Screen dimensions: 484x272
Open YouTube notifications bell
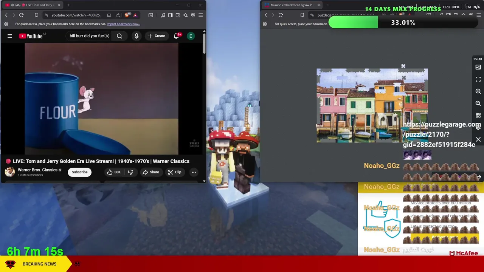(x=176, y=36)
